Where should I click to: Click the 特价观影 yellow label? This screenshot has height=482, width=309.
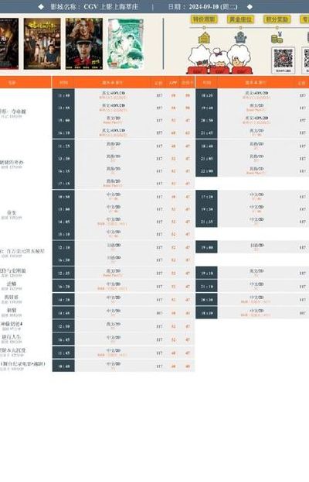click(x=204, y=19)
